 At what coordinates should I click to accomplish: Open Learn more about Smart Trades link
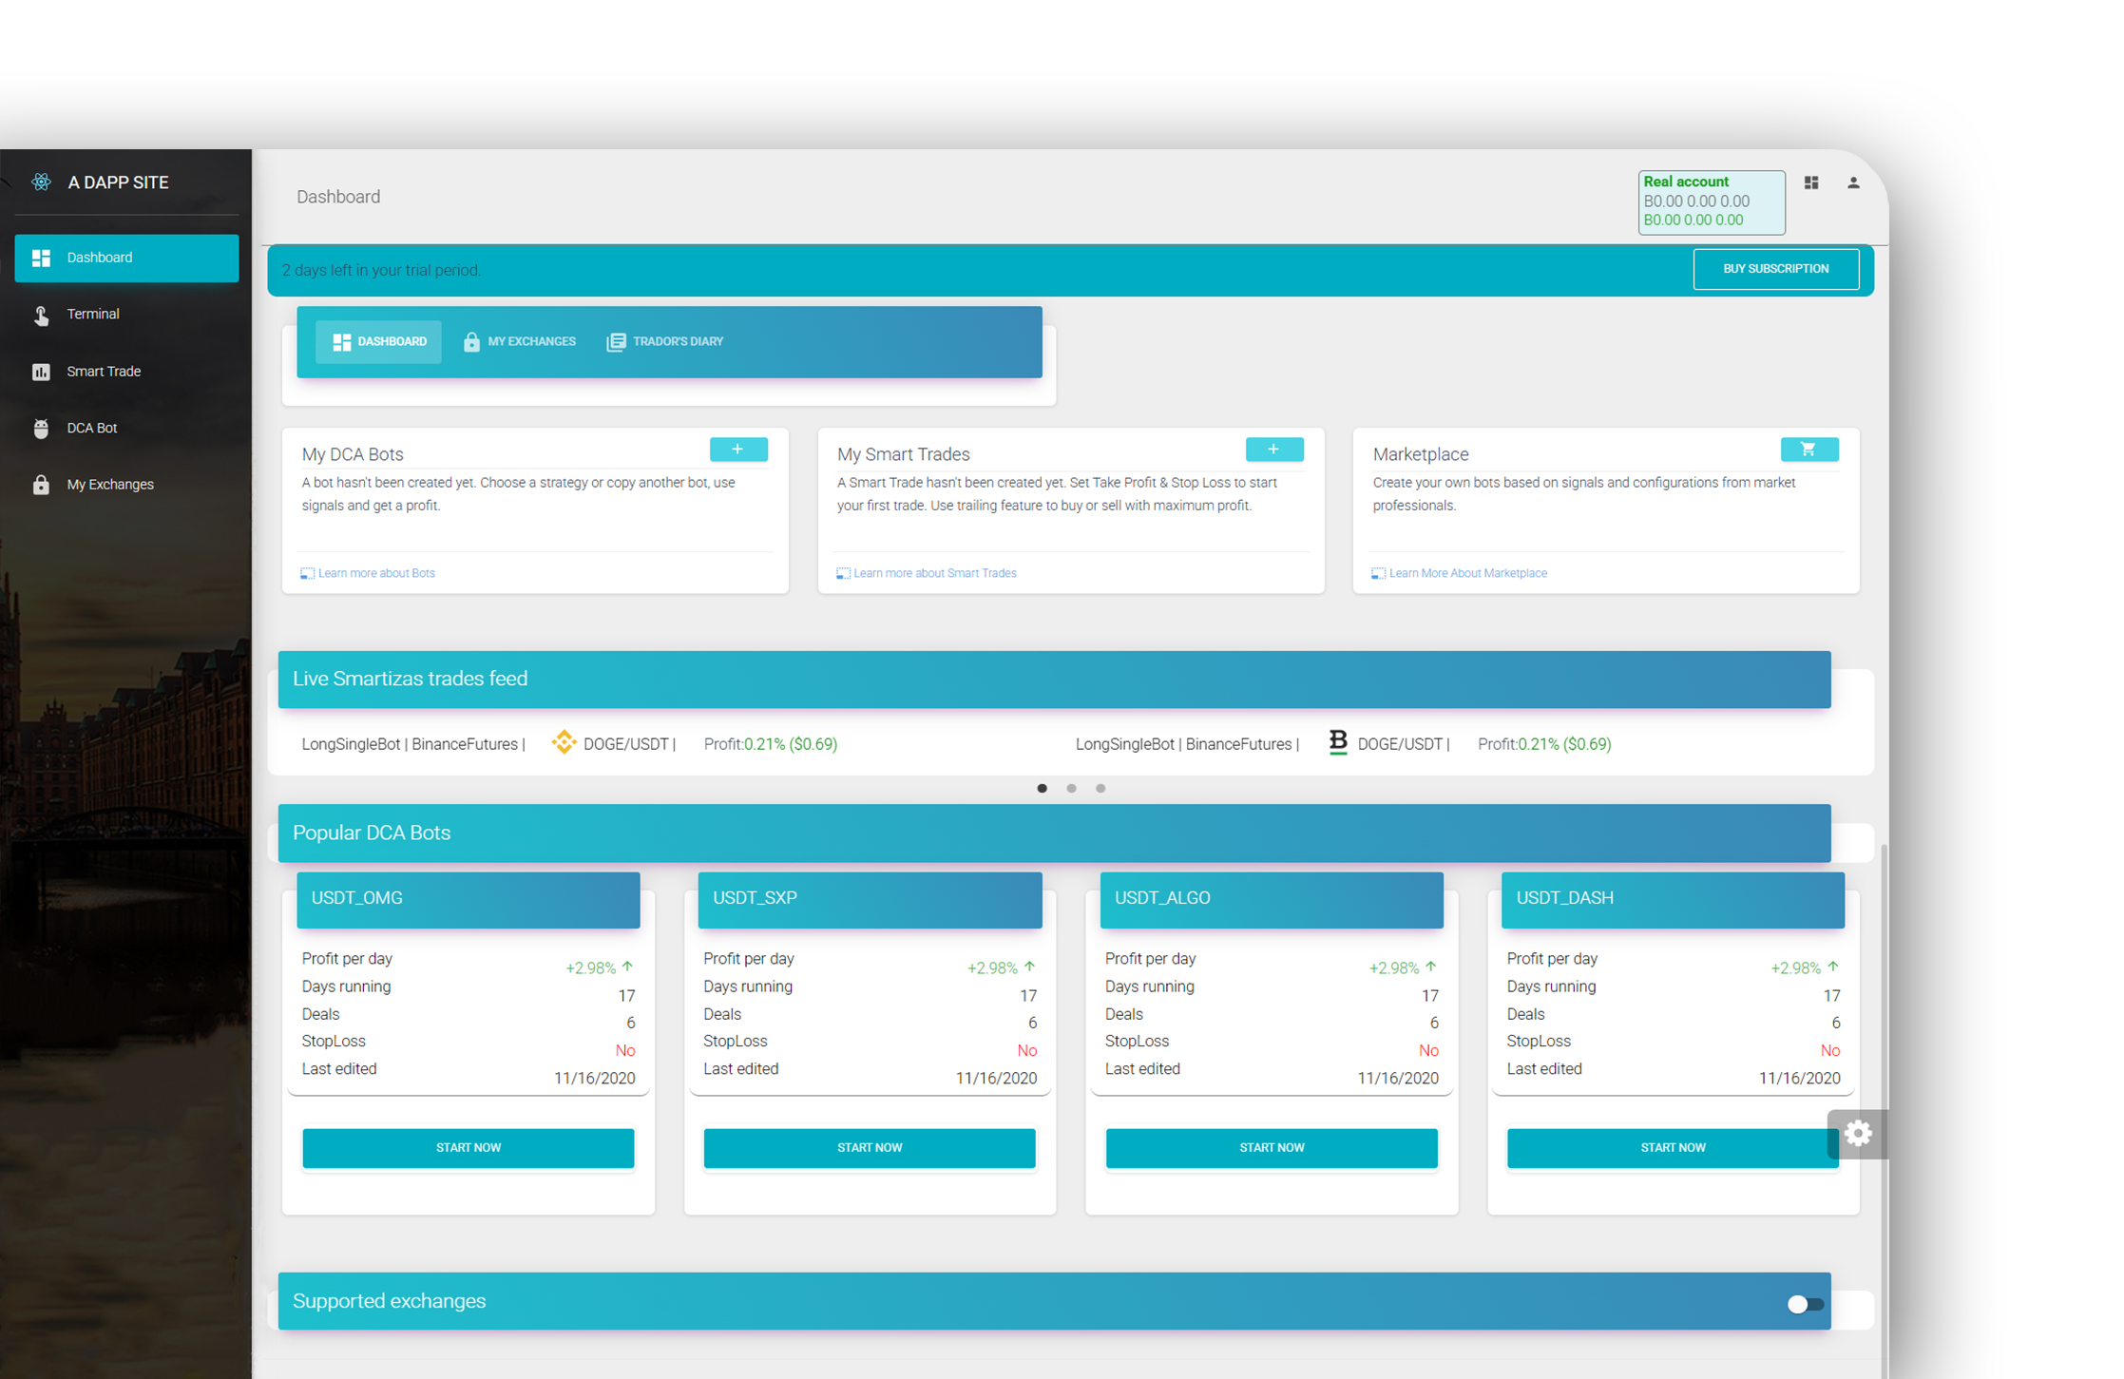point(934,573)
